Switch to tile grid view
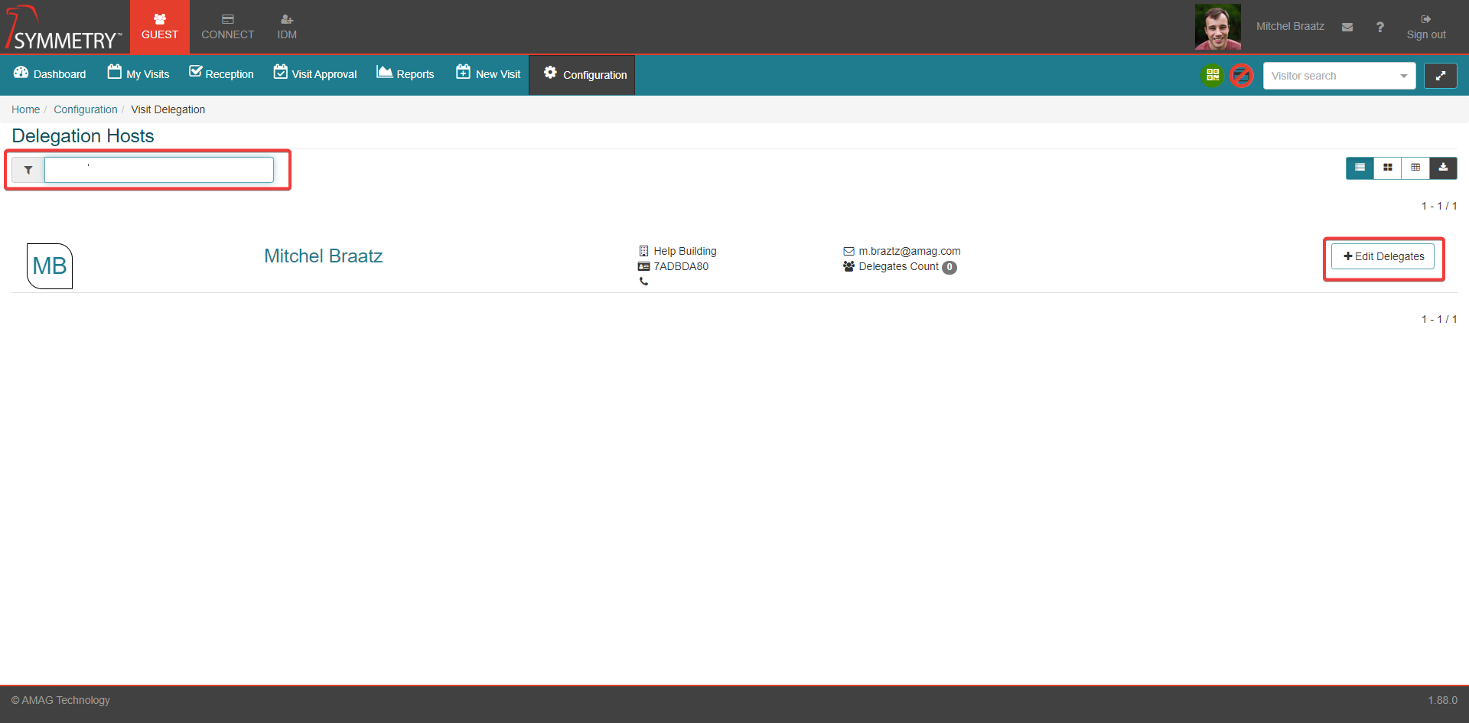 1387,168
